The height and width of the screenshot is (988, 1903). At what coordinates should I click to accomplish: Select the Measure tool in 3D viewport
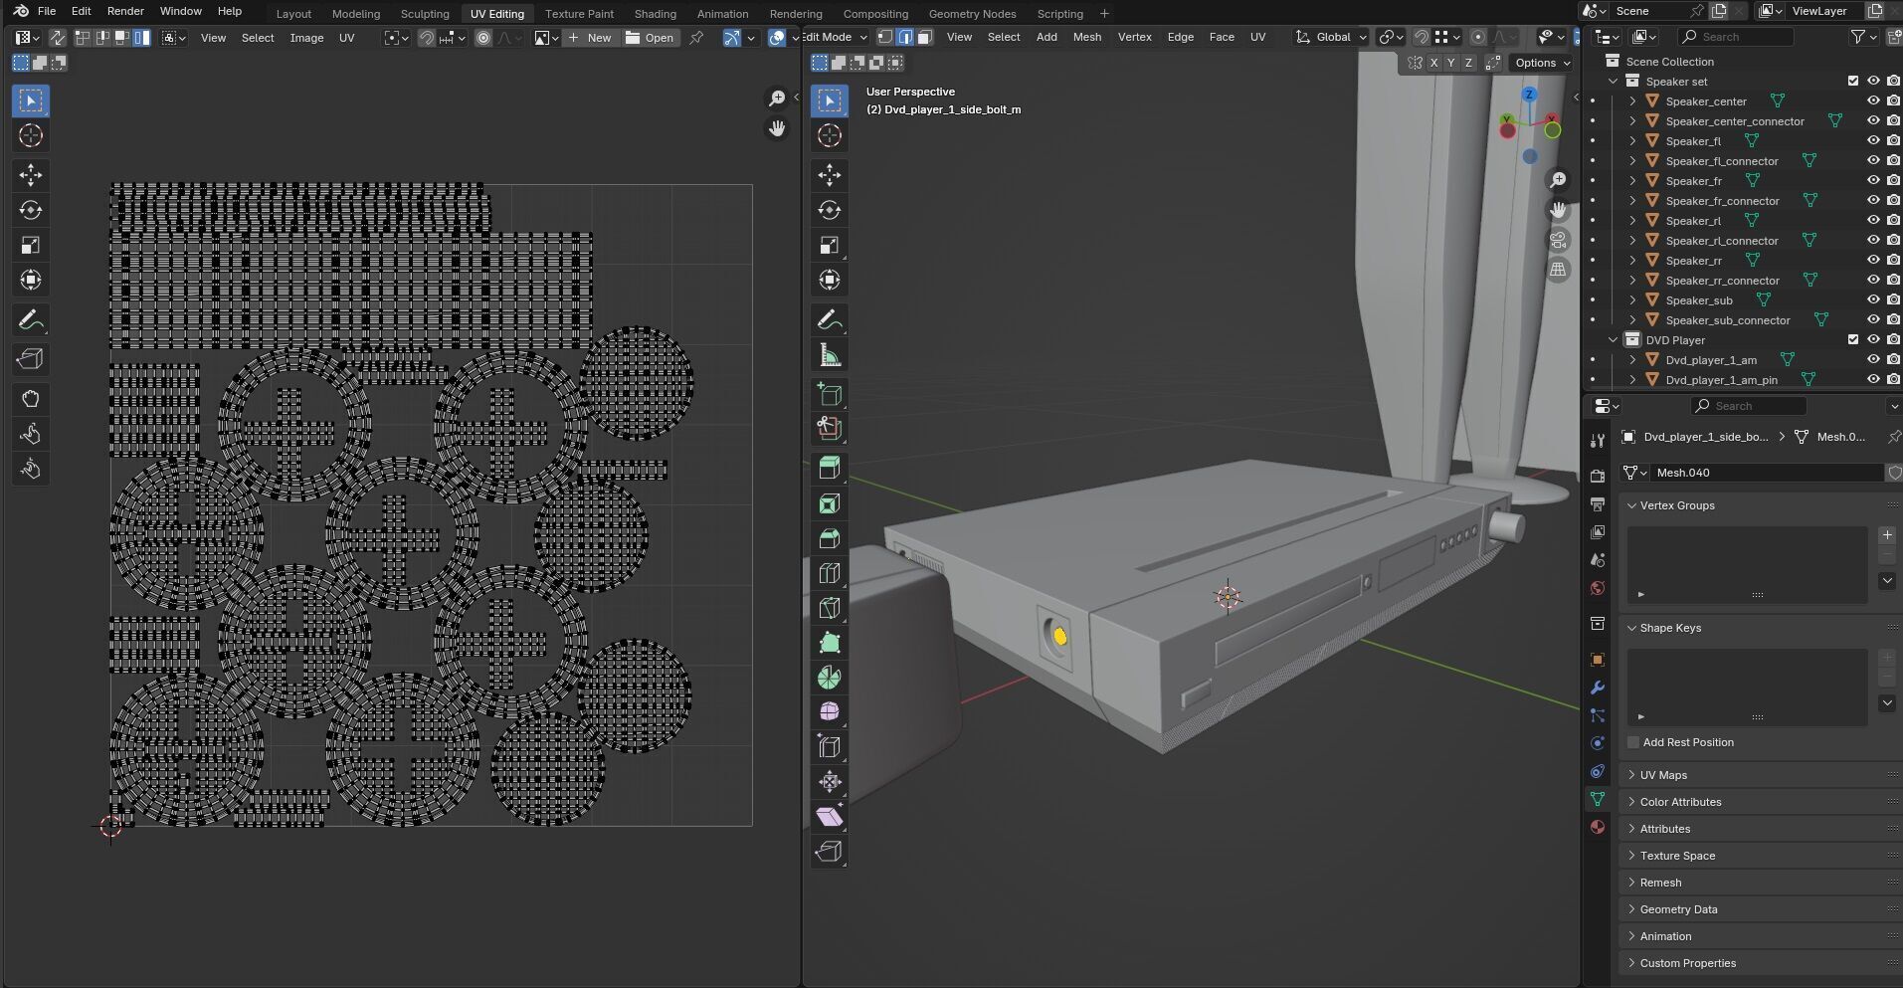[830, 354]
